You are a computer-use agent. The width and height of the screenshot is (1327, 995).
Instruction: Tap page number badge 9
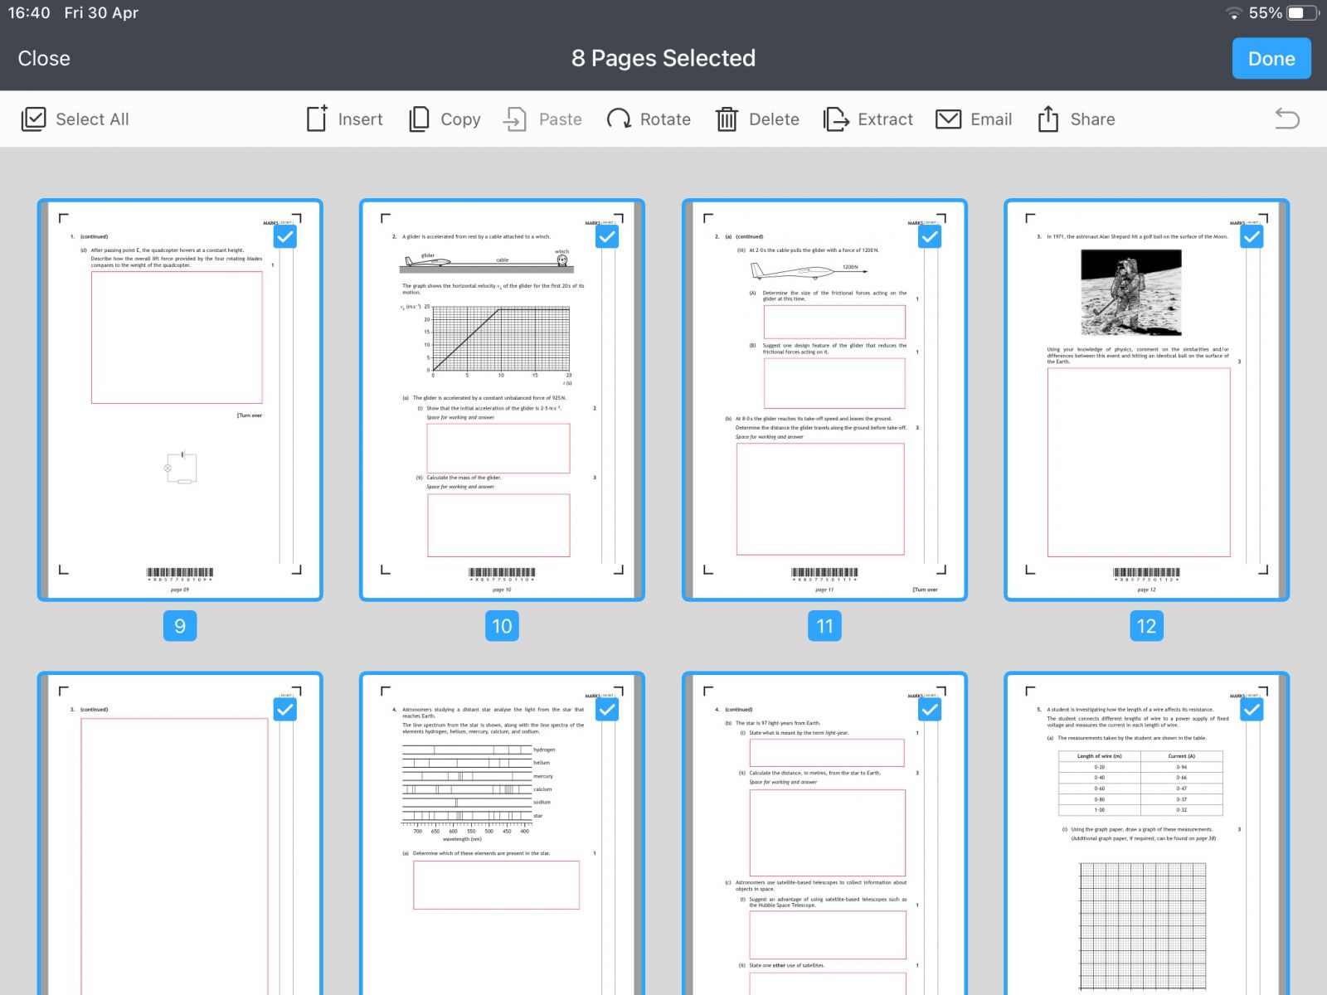click(x=180, y=626)
